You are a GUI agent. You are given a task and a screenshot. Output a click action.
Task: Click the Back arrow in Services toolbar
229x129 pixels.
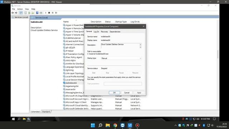13,13
